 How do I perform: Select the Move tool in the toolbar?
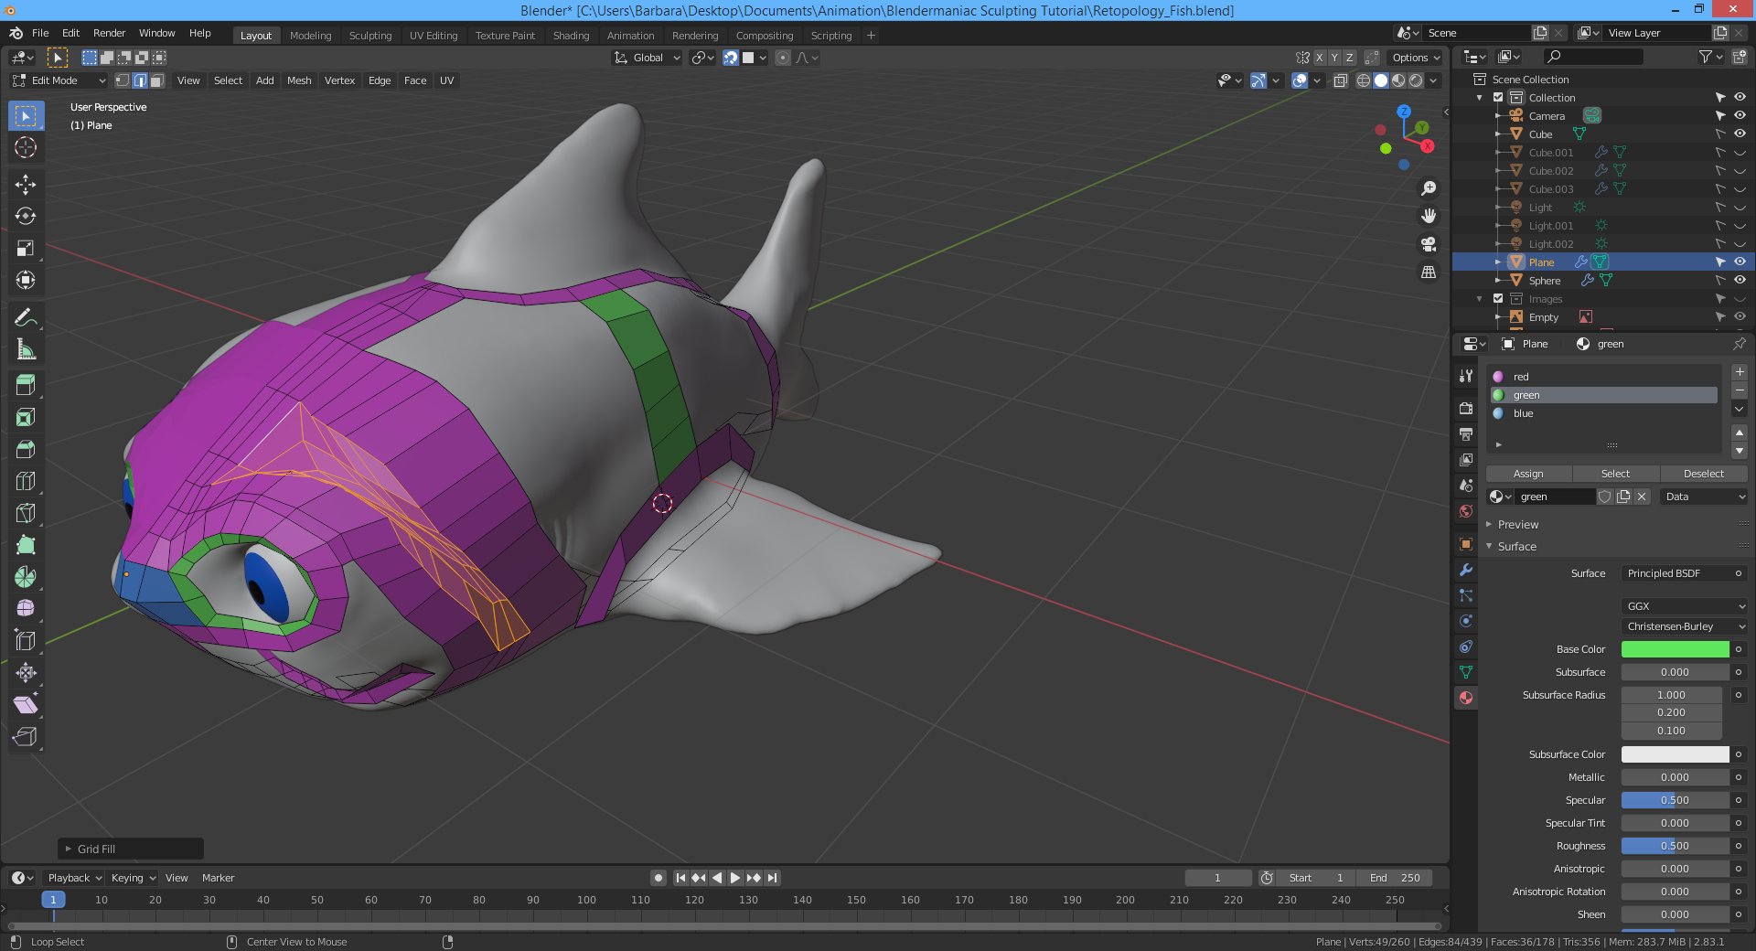(26, 185)
